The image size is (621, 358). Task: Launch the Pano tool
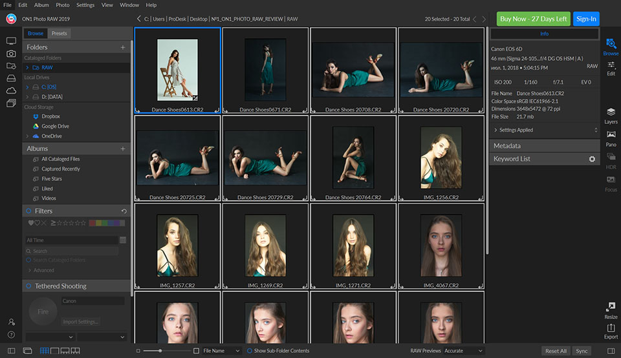611,139
